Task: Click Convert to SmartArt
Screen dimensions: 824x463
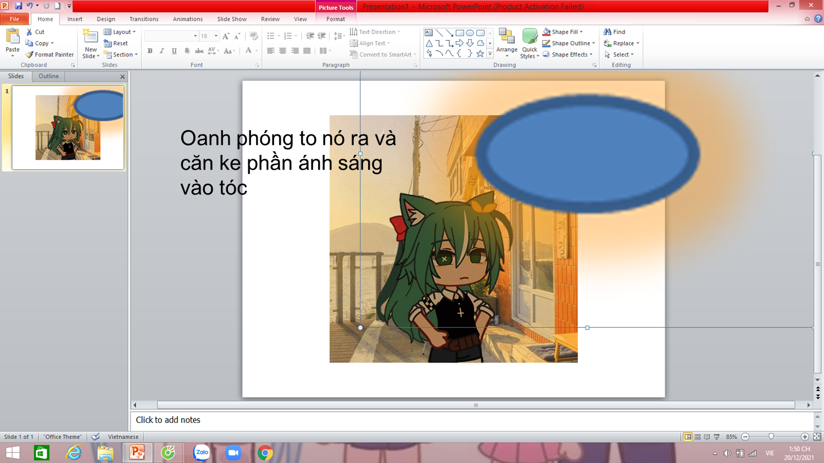Action: pyautogui.click(x=383, y=55)
